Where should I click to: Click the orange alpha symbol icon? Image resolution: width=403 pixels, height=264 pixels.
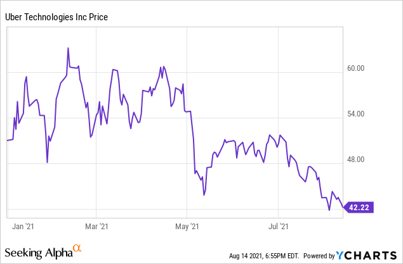(x=77, y=248)
